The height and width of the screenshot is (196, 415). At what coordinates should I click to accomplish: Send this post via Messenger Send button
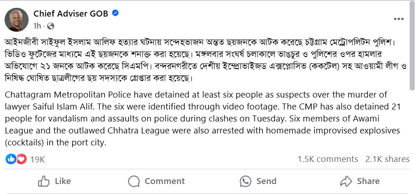click(x=259, y=181)
